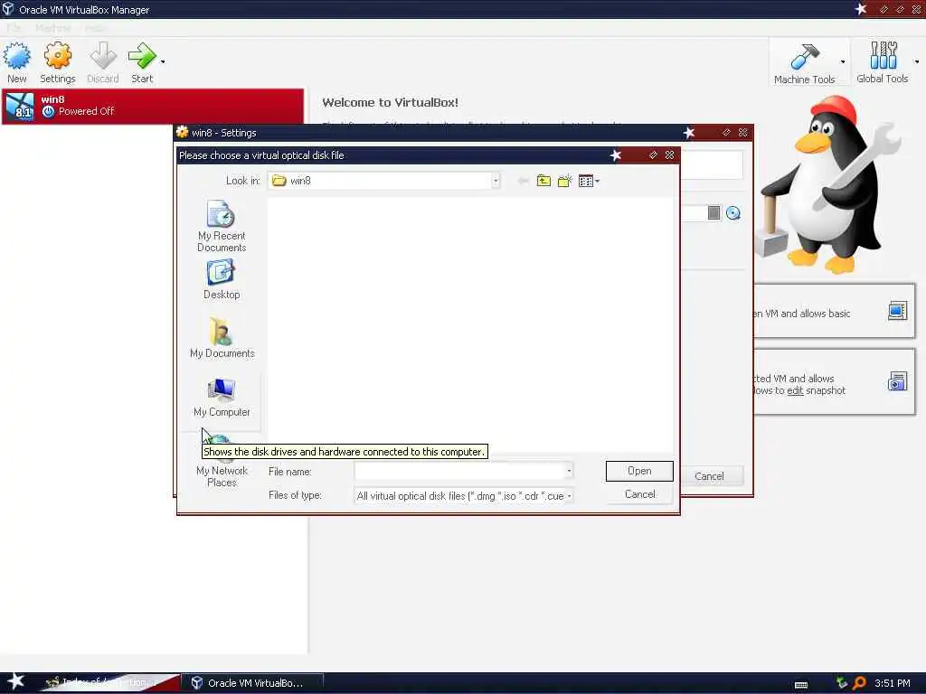This screenshot has height=694, width=926.
Task: Click the VirtualBox Manager title bar icon
Action: click(8, 9)
